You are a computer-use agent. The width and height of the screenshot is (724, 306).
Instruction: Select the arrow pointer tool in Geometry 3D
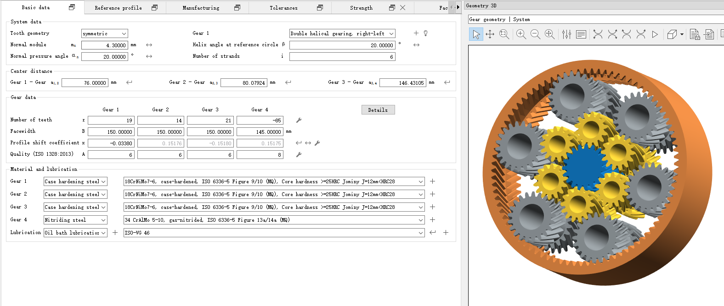(476, 34)
